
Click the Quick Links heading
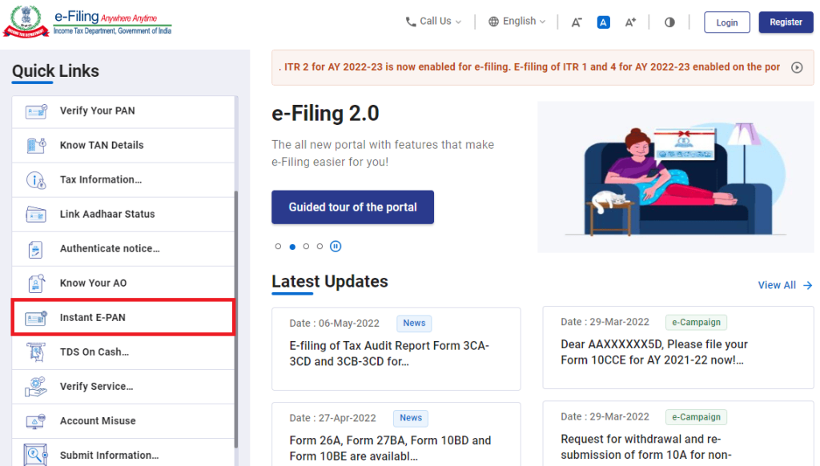click(55, 71)
